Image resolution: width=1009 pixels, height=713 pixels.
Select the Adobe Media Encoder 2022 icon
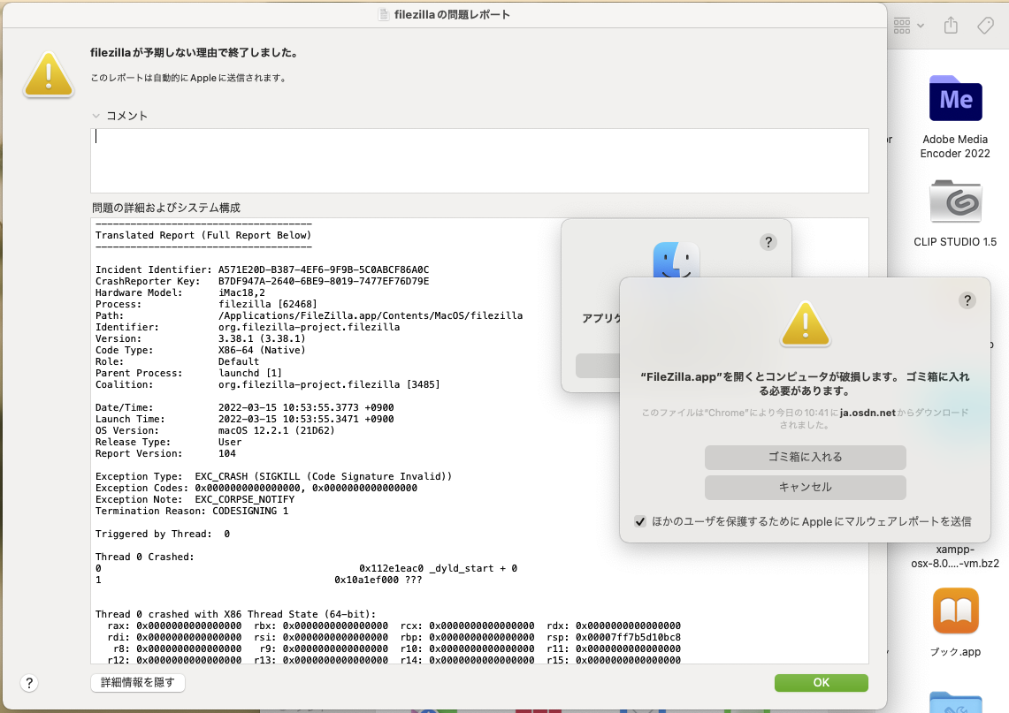[956, 98]
